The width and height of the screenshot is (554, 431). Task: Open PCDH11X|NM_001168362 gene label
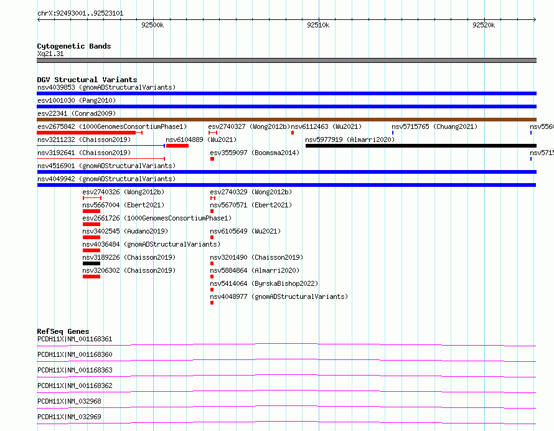pyautogui.click(x=75, y=386)
